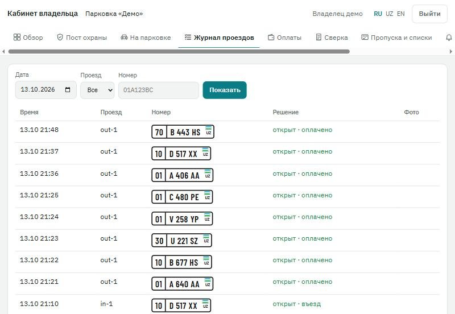Click time cell 13.10 21:37
The height and width of the screenshot is (314, 455).
[39, 151]
